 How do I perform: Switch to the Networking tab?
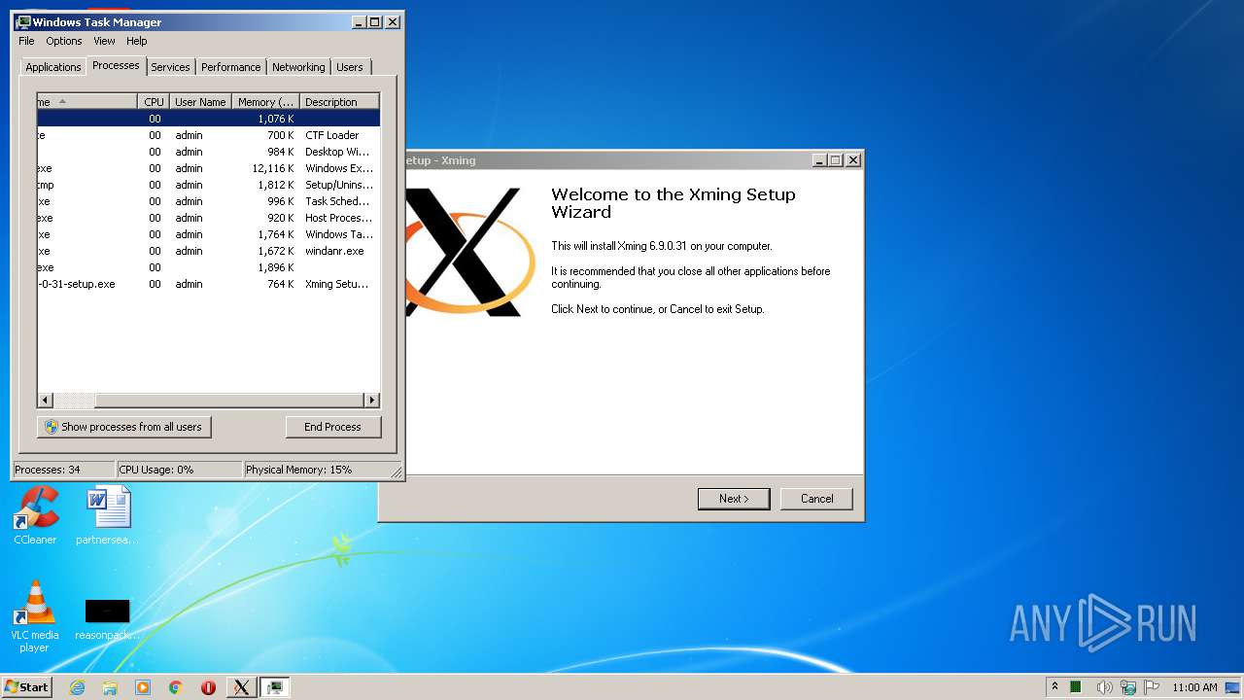[x=298, y=67]
